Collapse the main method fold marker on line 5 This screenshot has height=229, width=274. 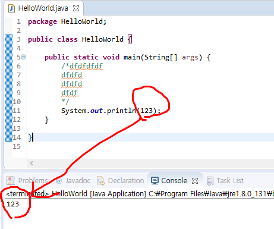tap(23, 57)
